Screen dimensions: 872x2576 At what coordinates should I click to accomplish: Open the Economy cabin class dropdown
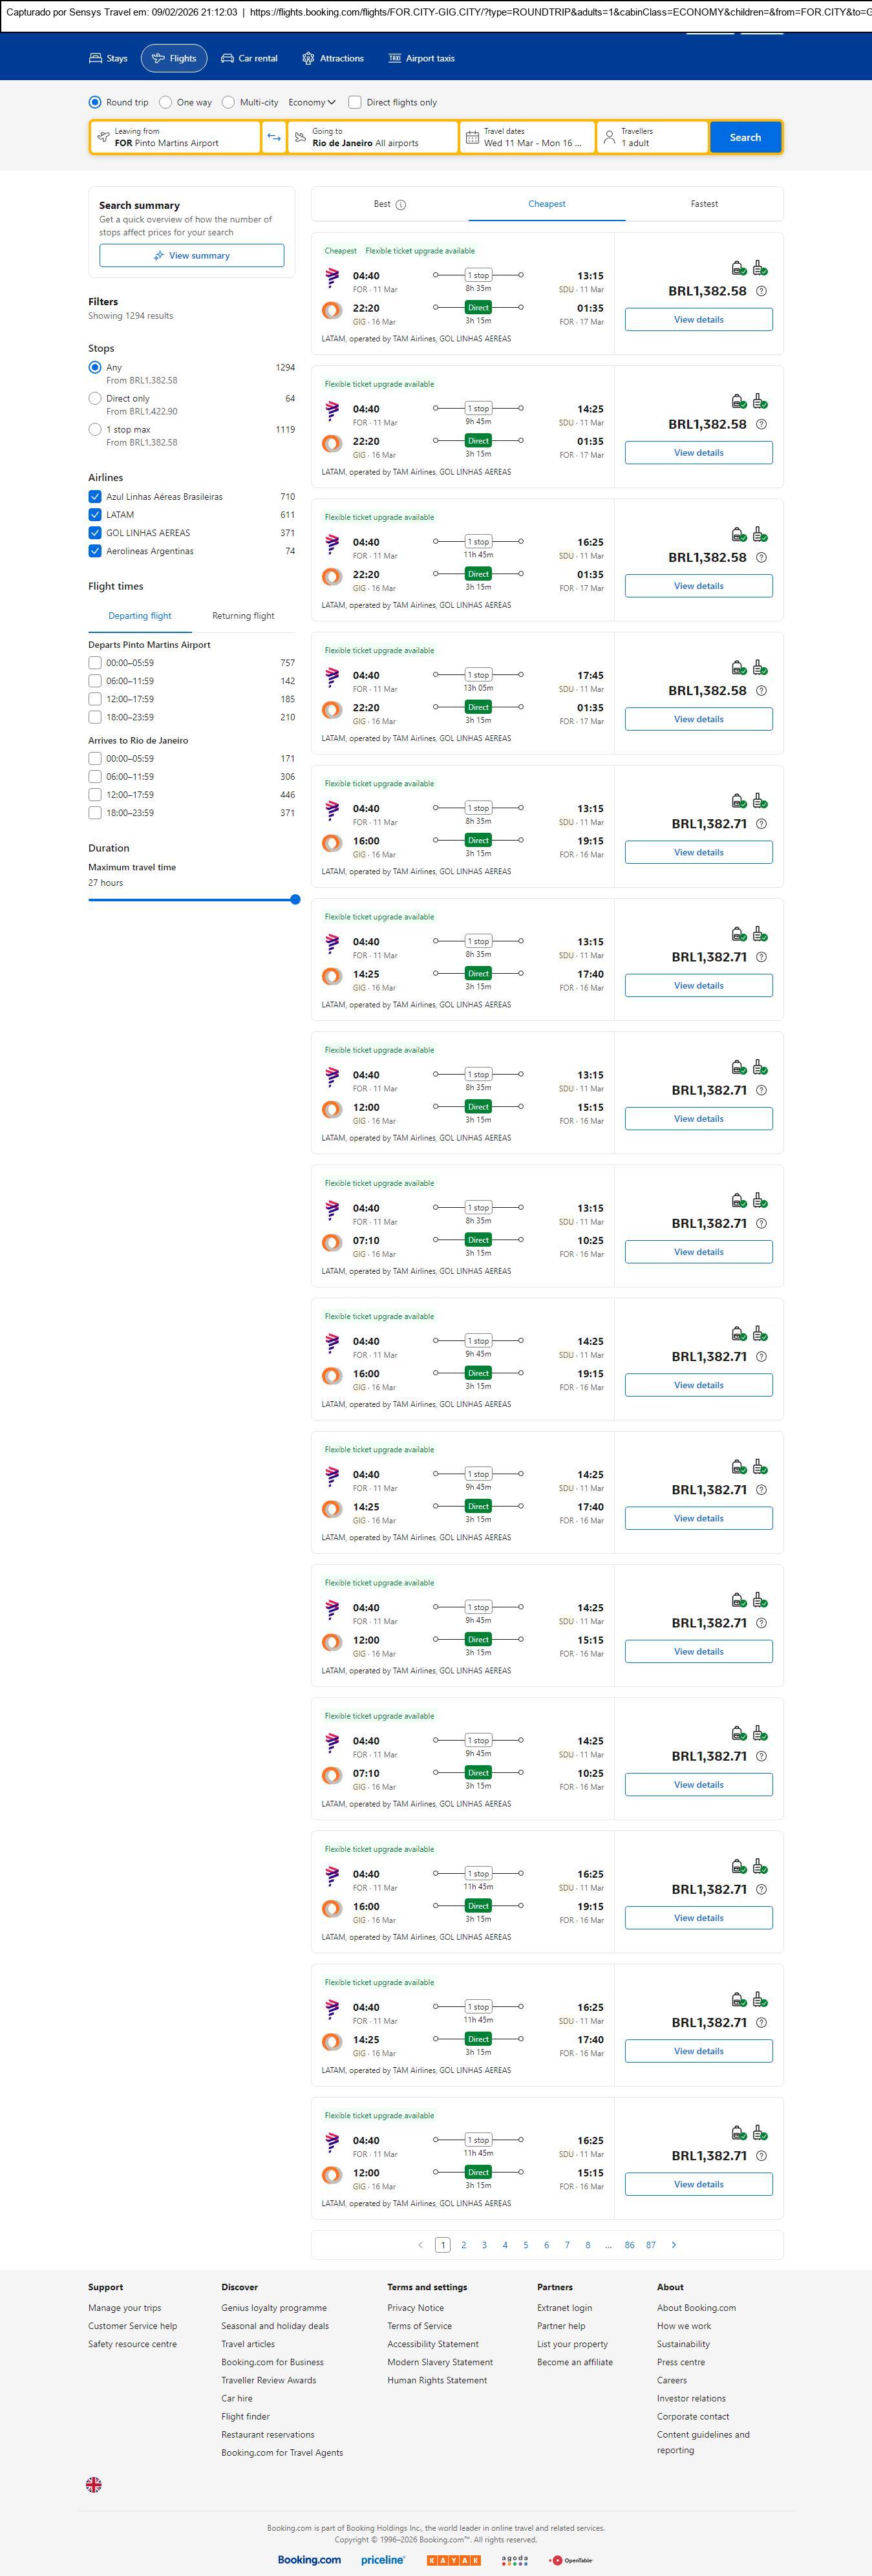point(312,102)
